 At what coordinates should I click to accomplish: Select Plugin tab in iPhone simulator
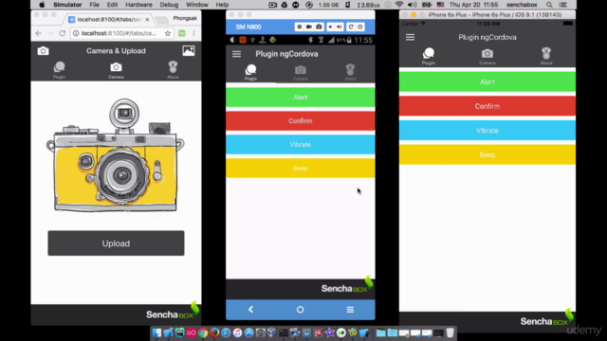point(429,56)
